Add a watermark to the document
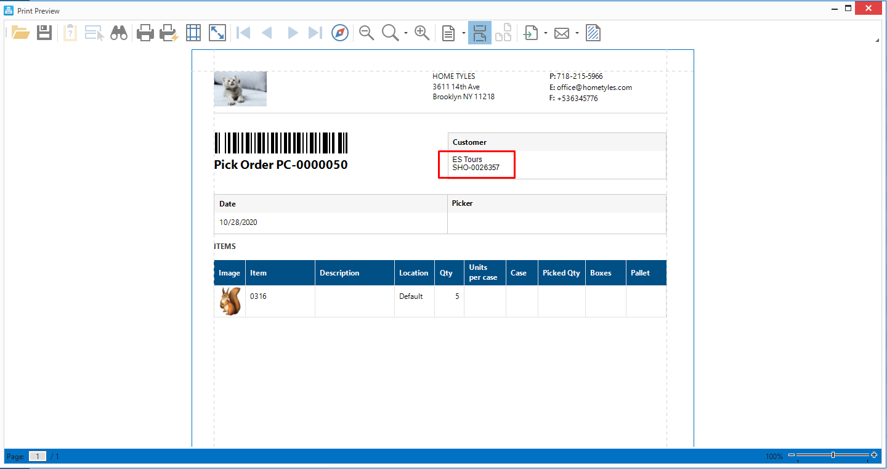 (x=593, y=33)
